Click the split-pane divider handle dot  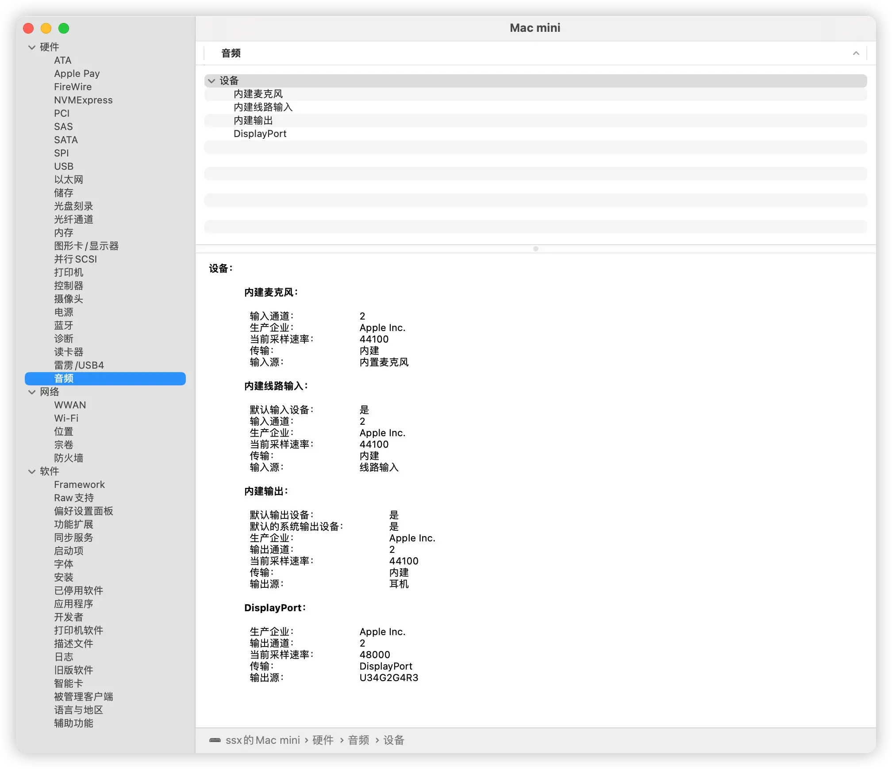point(535,249)
